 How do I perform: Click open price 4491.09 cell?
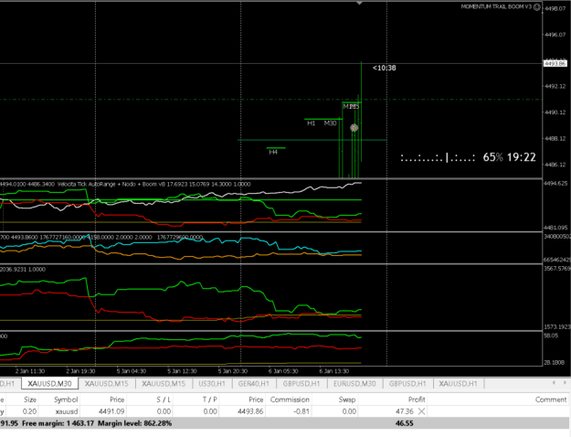coord(111,411)
